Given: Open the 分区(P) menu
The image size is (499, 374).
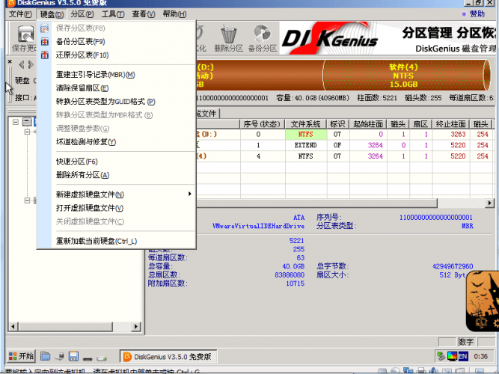Looking at the screenshot, I should (82, 14).
